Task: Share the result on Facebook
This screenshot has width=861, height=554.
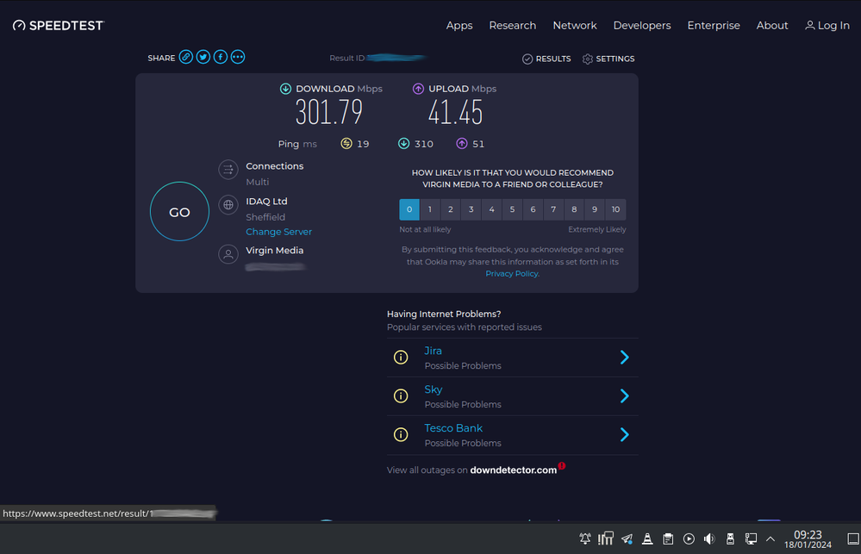Action: 221,57
